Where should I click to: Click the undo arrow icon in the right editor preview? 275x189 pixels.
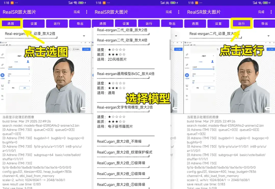(217, 49)
